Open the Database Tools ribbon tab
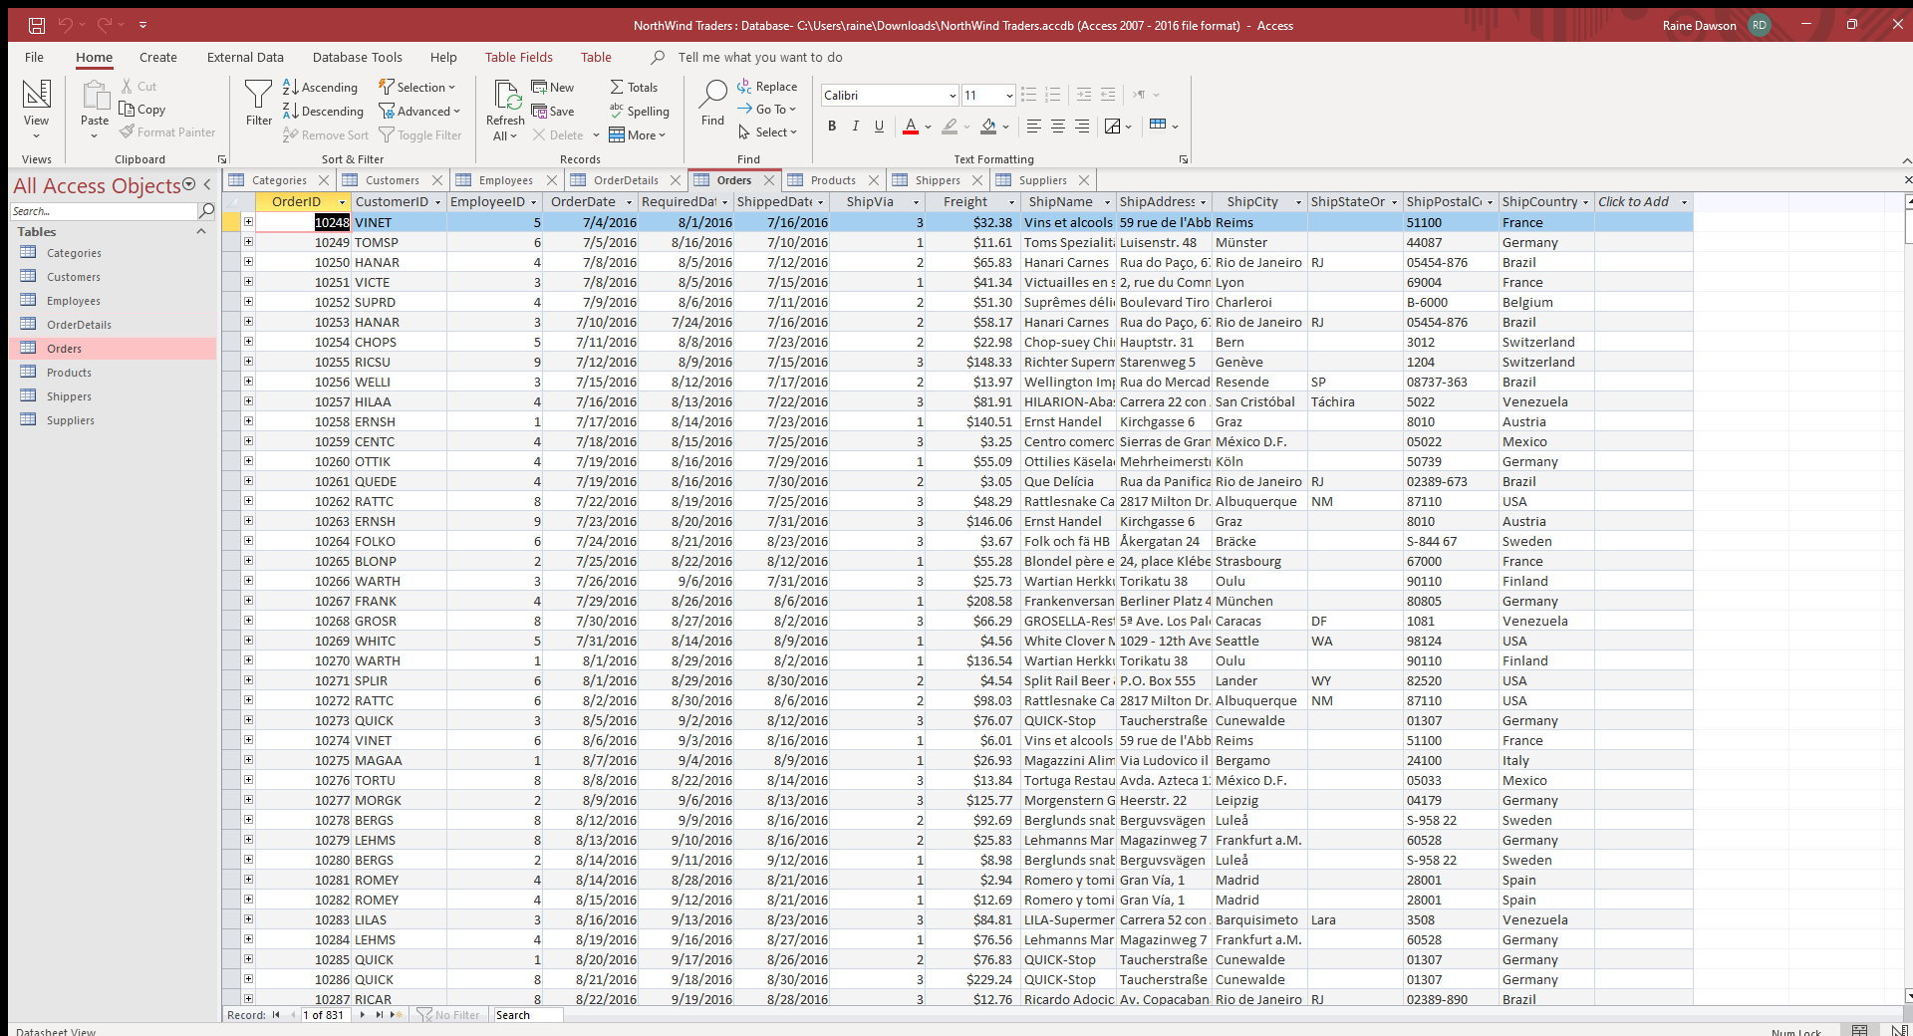 tap(357, 58)
